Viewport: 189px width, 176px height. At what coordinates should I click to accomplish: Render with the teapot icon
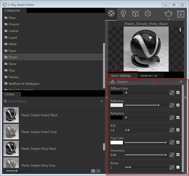tap(168, 13)
